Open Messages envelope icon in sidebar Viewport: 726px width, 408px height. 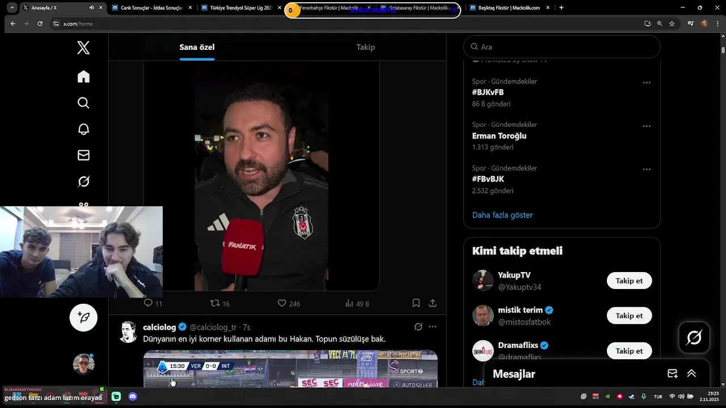(x=83, y=155)
